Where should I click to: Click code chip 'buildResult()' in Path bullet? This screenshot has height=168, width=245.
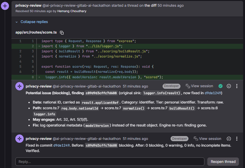[x=182, y=108]
